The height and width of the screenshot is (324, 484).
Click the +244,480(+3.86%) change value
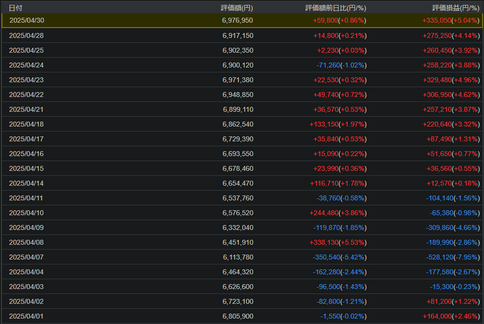tap(338, 213)
